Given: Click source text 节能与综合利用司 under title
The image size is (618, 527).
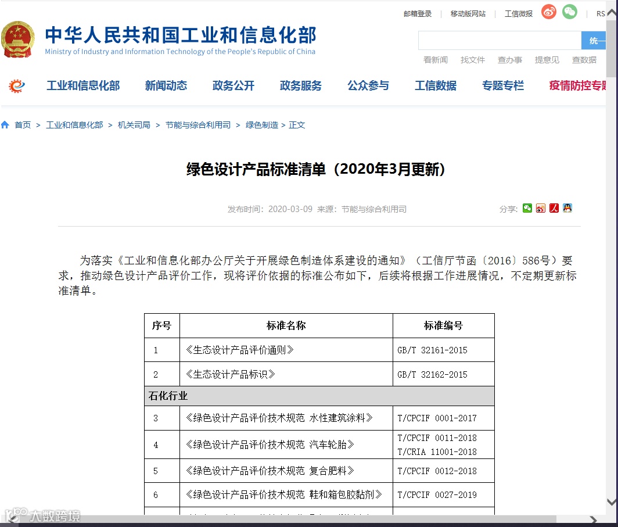Looking at the screenshot, I should coord(373,209).
